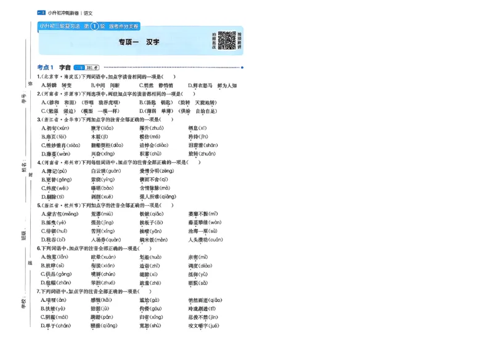Click "玲珑剔透(tī)" in question 7

pyautogui.click(x=202, y=309)
